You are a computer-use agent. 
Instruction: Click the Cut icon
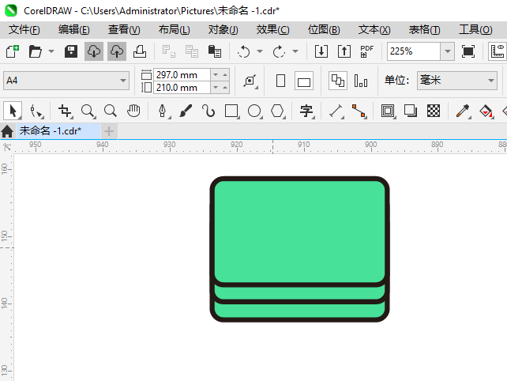pyautogui.click(x=168, y=51)
